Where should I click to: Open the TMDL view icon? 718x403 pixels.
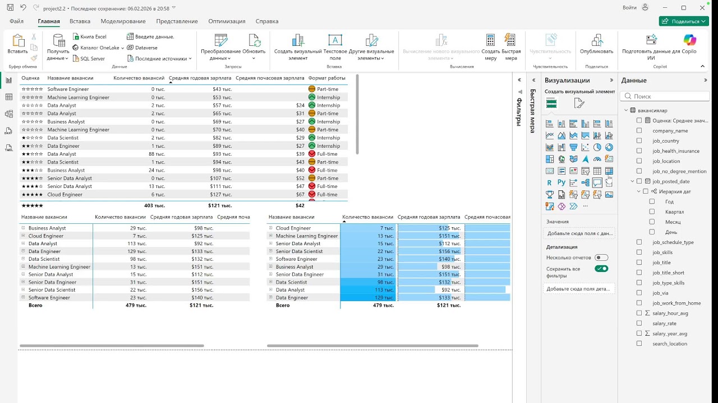click(x=8, y=148)
